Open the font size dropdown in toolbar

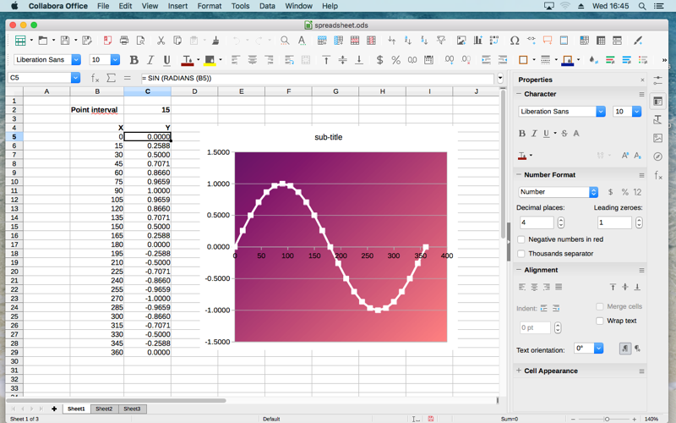(115, 60)
